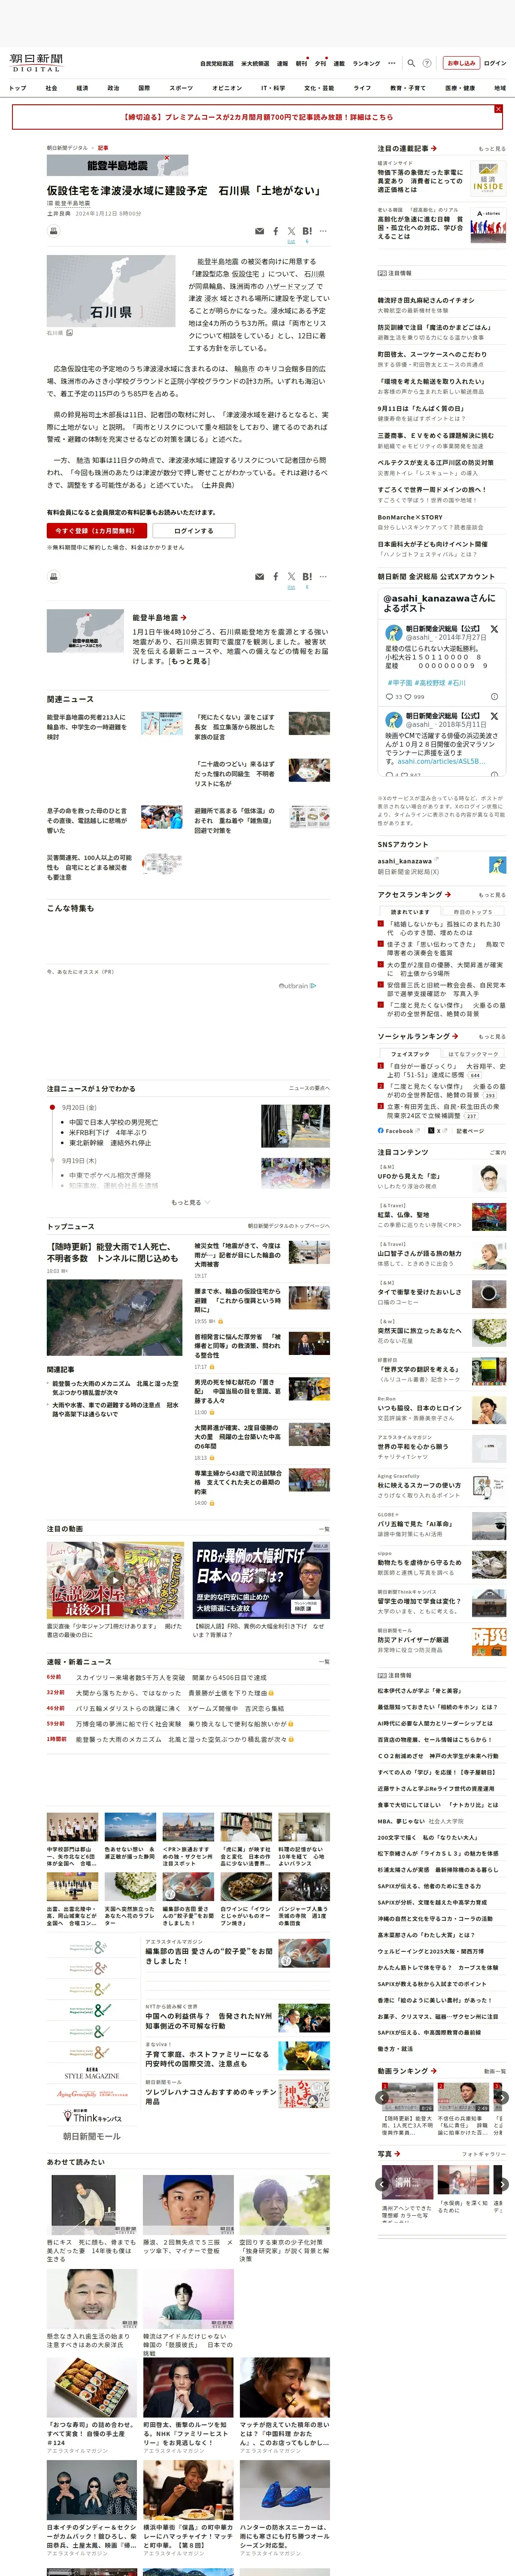Click the Hatena B! icon below the article
This screenshot has height=2576, width=515.
coord(307,577)
